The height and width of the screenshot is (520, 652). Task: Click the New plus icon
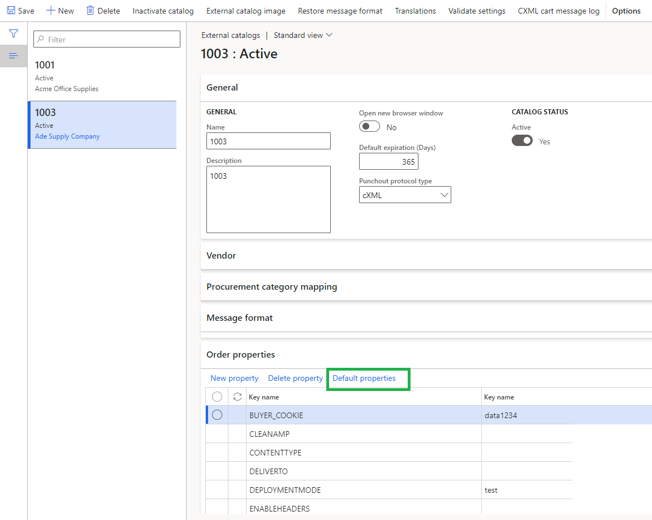click(51, 11)
